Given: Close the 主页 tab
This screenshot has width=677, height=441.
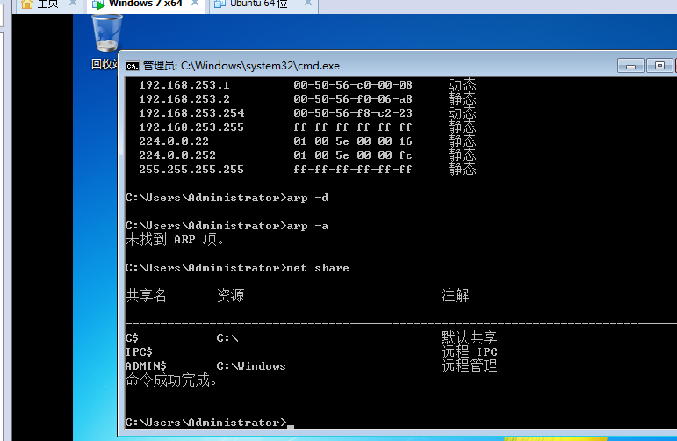Looking at the screenshot, I should [73, 3].
